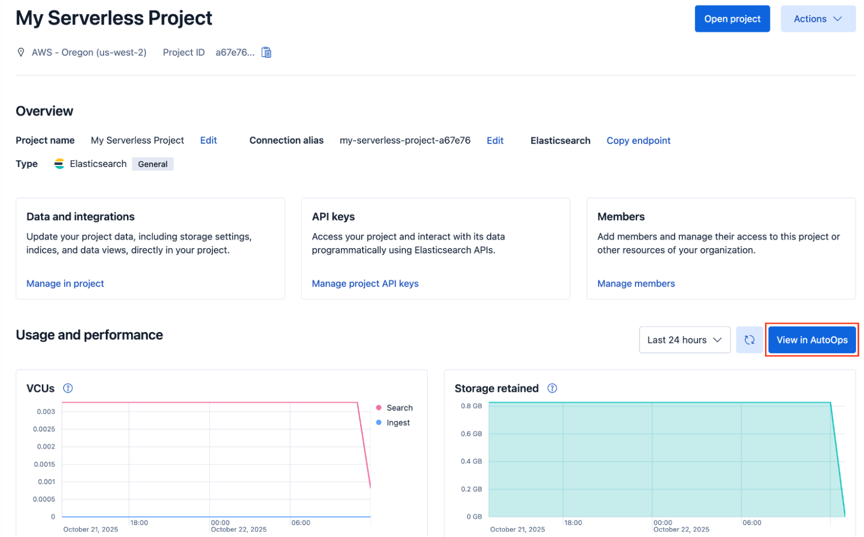Copy the Project ID with the clipboard icon
The height and width of the screenshot is (537, 864).
tap(266, 52)
